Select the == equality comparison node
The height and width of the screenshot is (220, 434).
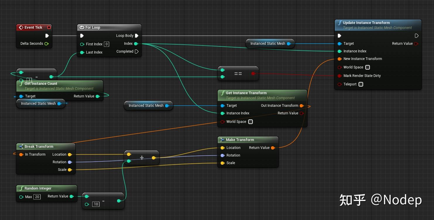pos(238,73)
